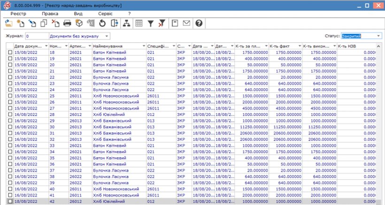Screen dimensions: 385x205
Task: Tick the checkbox for document number 30
Action: pos(10,127)
